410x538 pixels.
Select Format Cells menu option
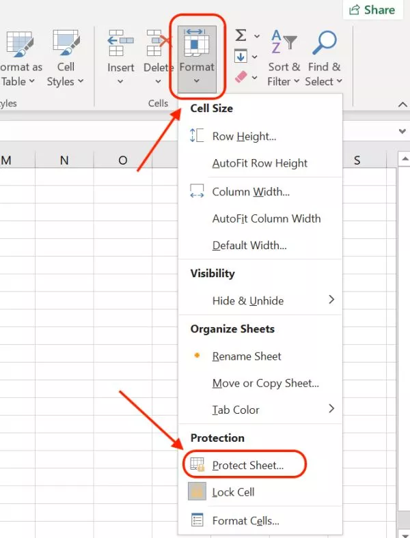245,521
